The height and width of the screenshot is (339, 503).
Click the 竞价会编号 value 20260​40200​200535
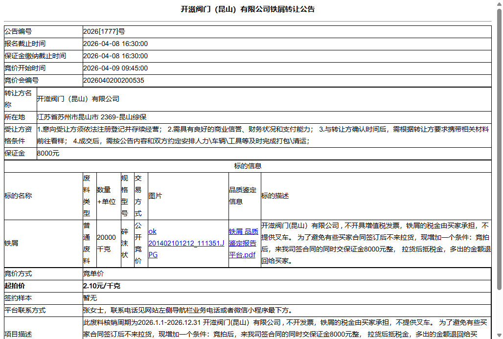pos(114,80)
